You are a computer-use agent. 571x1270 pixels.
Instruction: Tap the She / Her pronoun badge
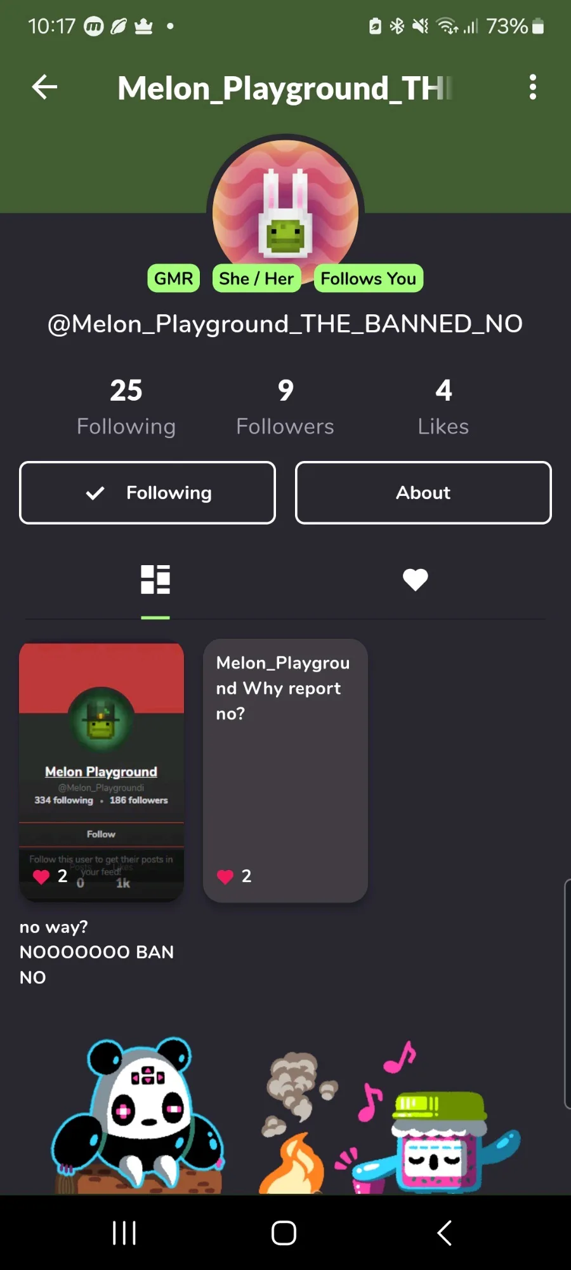coord(256,278)
